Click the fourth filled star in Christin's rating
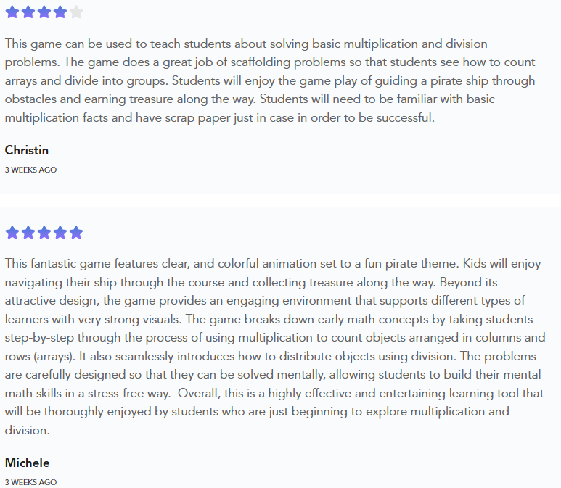The image size is (561, 488). pos(60,12)
